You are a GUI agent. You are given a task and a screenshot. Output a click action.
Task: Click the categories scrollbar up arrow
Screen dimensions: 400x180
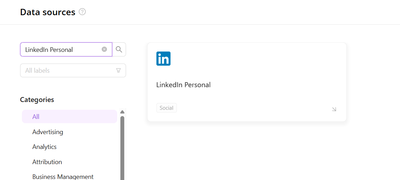pyautogui.click(x=122, y=112)
